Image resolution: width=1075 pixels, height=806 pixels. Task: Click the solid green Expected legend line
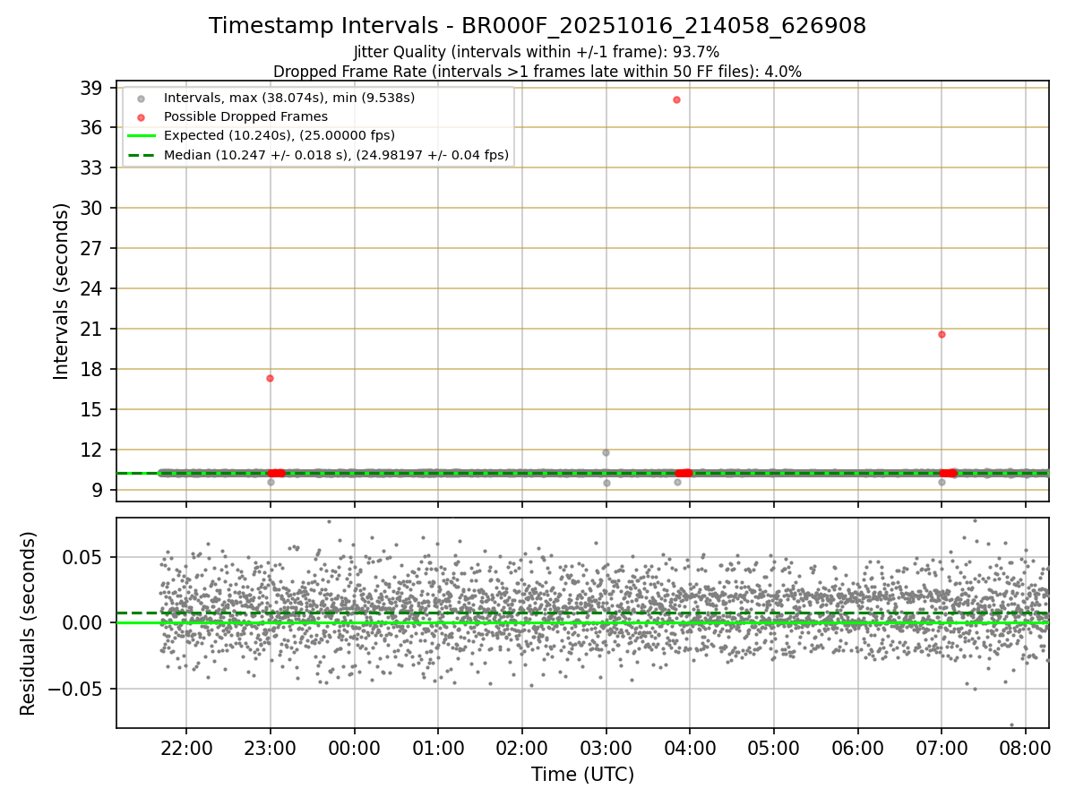(142, 136)
